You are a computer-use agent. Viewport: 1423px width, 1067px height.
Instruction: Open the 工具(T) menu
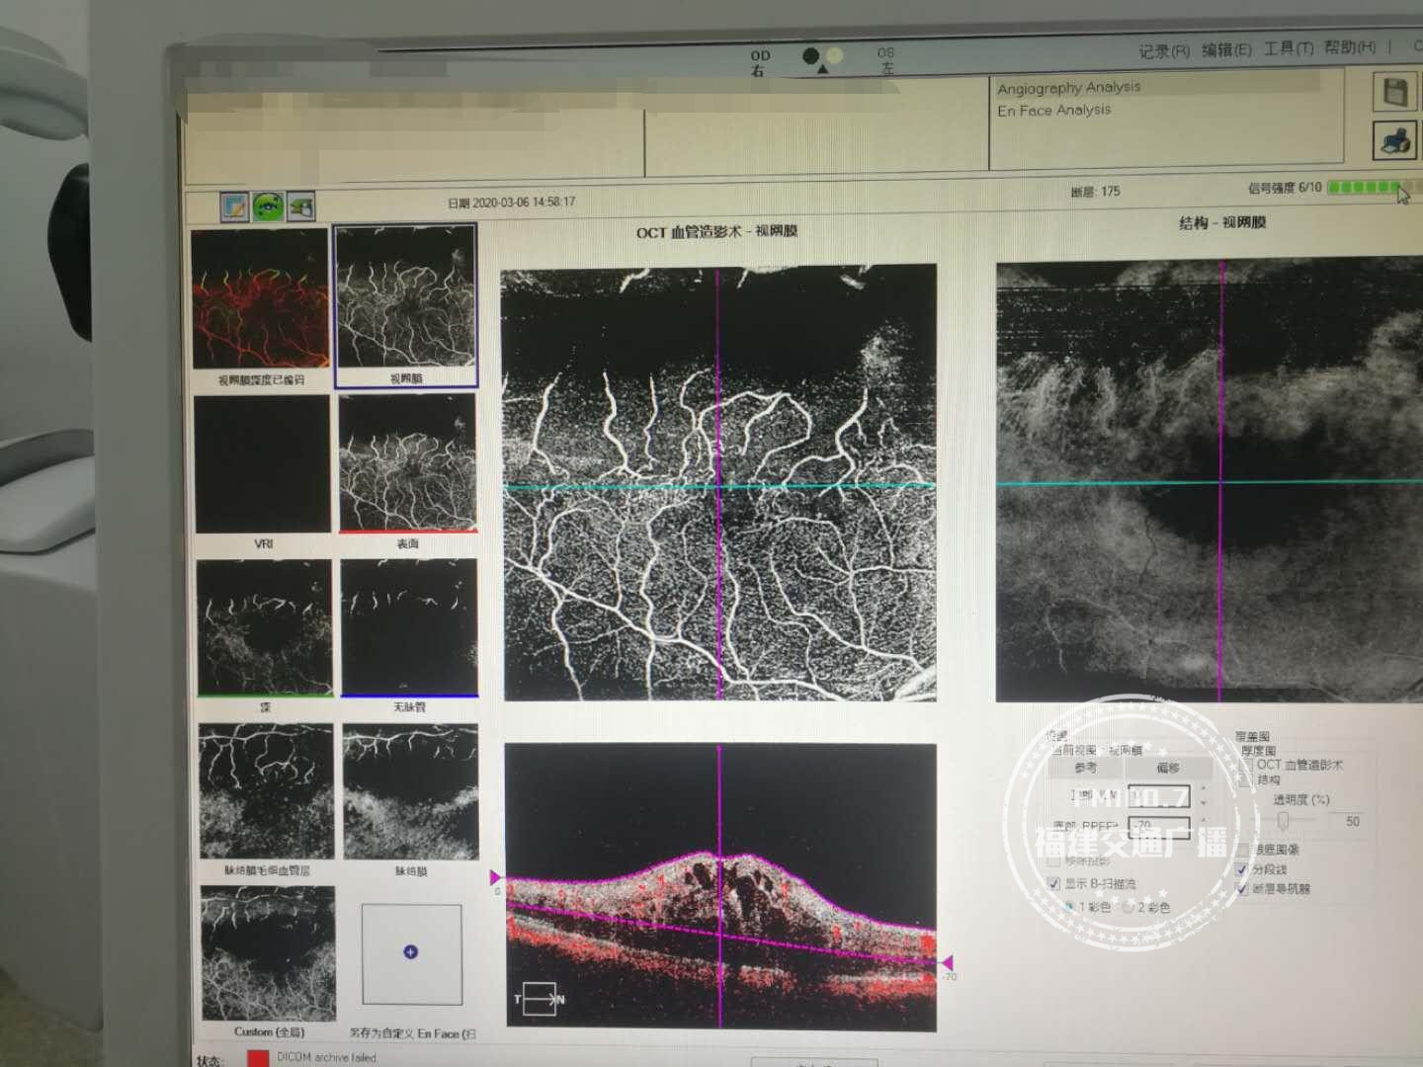pyautogui.click(x=1289, y=48)
